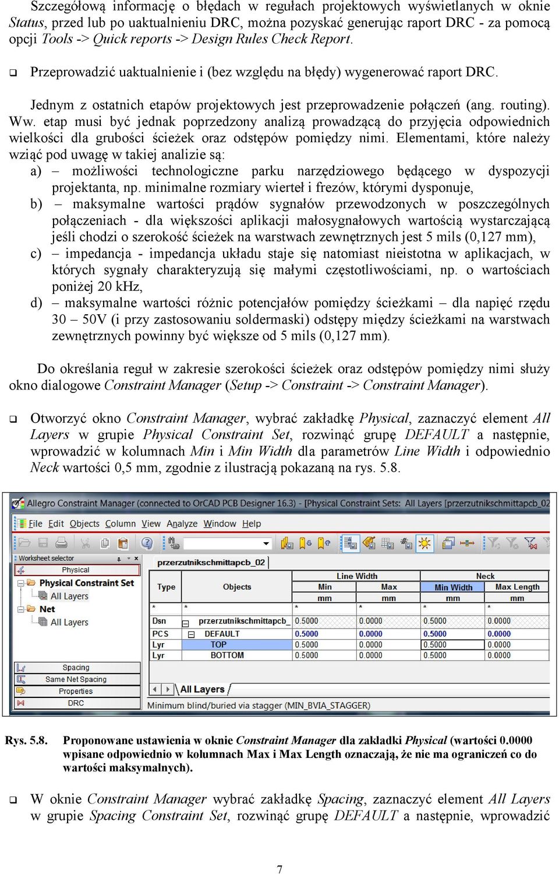Click the yellow bookmark icon with curved arrow
The height and width of the screenshot is (874, 559).
324,543
